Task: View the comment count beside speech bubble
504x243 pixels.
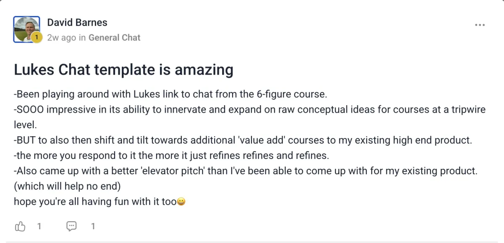Action: click(x=93, y=227)
